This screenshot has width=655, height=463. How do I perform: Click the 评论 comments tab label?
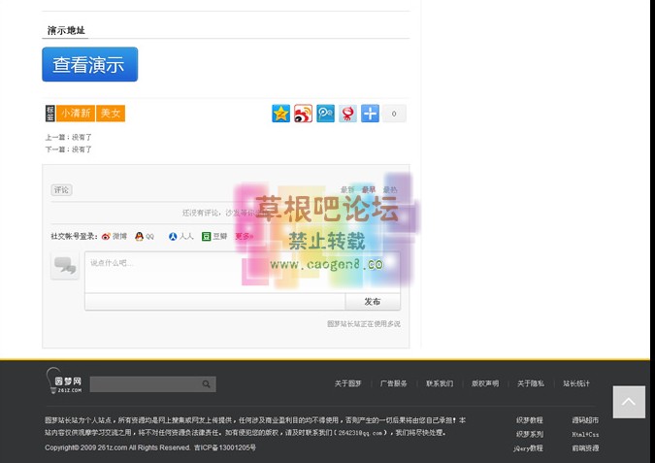[61, 190]
